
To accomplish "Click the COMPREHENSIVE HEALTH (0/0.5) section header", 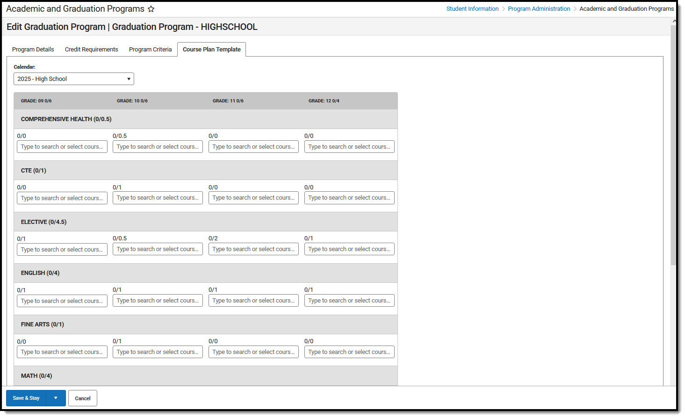I will tap(206, 119).
